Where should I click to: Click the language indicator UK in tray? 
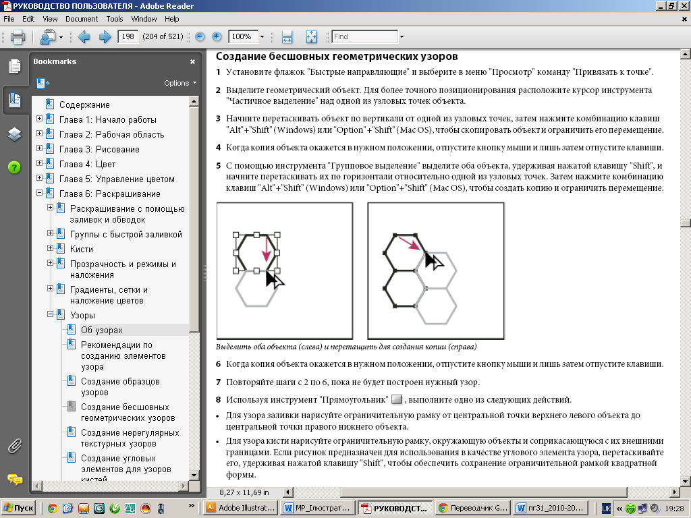607,509
